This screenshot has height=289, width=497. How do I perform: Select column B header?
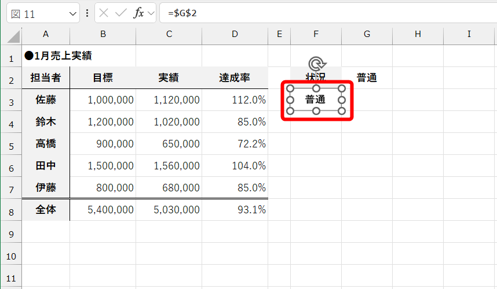(x=103, y=35)
